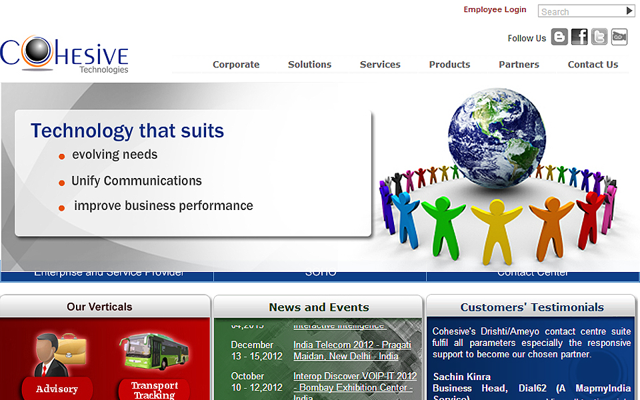Image resolution: width=640 pixels, height=400 pixels.
Task: Open the Blogger social icon
Action: pos(560,37)
